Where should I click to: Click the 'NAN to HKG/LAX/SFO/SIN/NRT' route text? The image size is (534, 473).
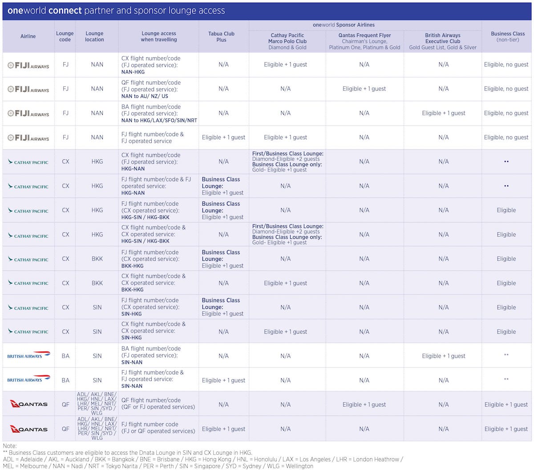(x=159, y=121)
